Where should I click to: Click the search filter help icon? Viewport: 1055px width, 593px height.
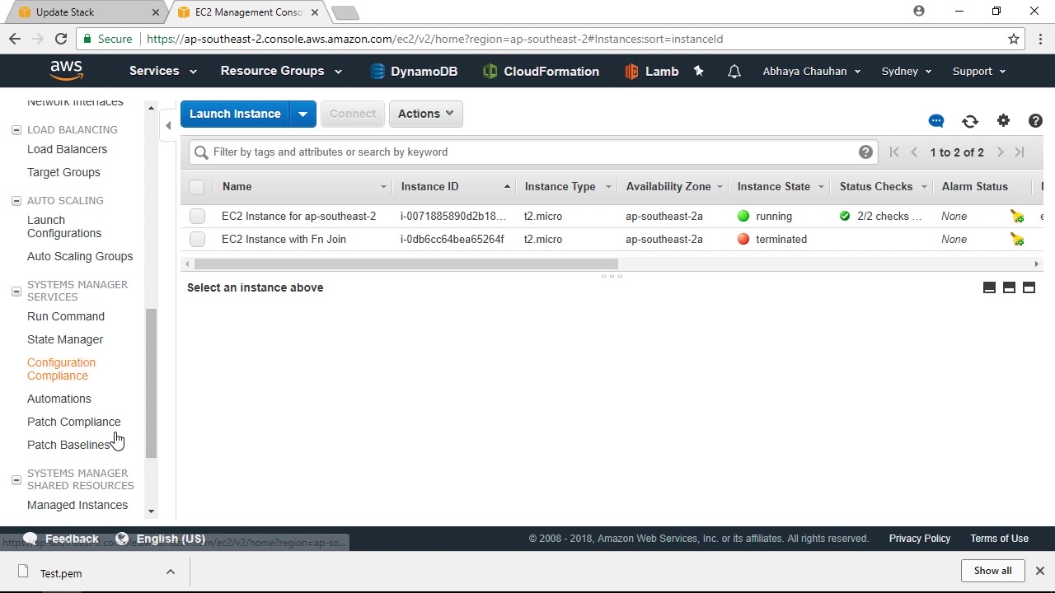865,152
